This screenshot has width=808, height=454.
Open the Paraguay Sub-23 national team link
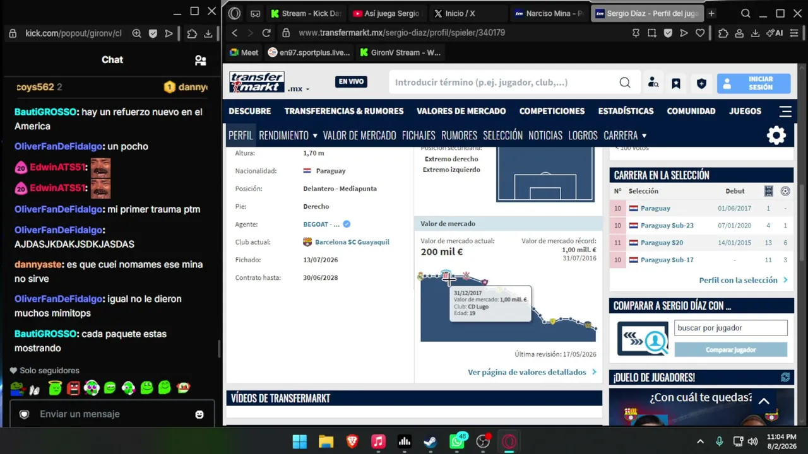click(x=667, y=225)
